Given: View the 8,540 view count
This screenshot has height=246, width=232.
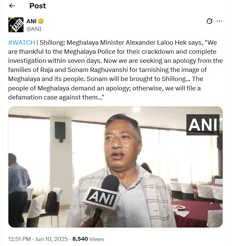Looking at the screenshot, I should pyautogui.click(x=80, y=239).
